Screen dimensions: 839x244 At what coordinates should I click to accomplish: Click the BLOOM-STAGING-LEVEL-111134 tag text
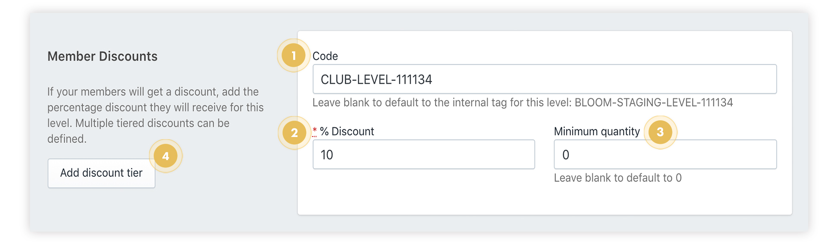coord(654,103)
